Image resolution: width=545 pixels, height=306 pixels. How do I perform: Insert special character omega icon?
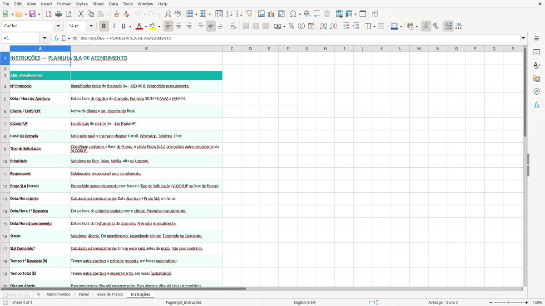click(293, 14)
